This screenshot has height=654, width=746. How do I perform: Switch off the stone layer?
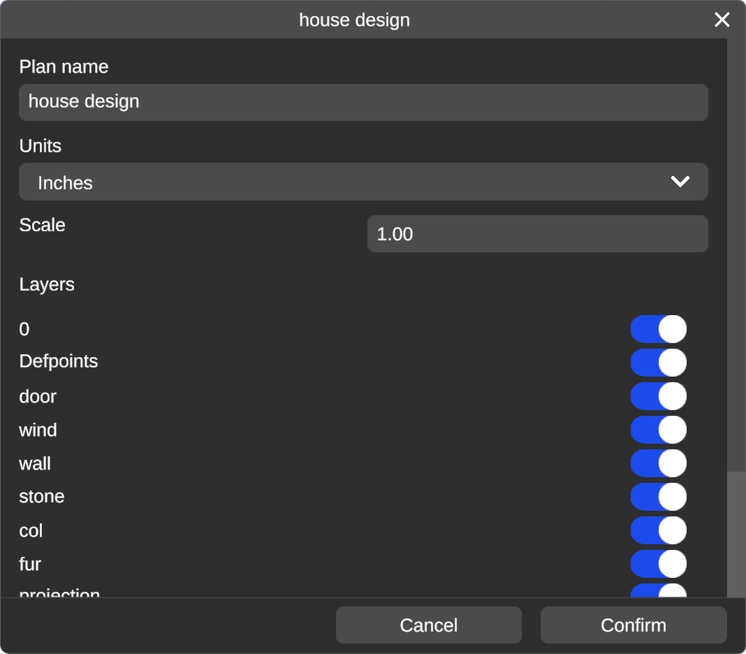pos(658,497)
